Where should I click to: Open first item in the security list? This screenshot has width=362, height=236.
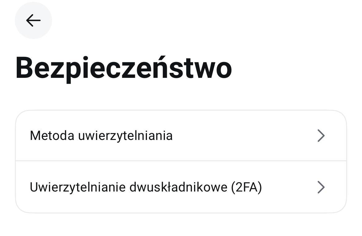click(181, 136)
